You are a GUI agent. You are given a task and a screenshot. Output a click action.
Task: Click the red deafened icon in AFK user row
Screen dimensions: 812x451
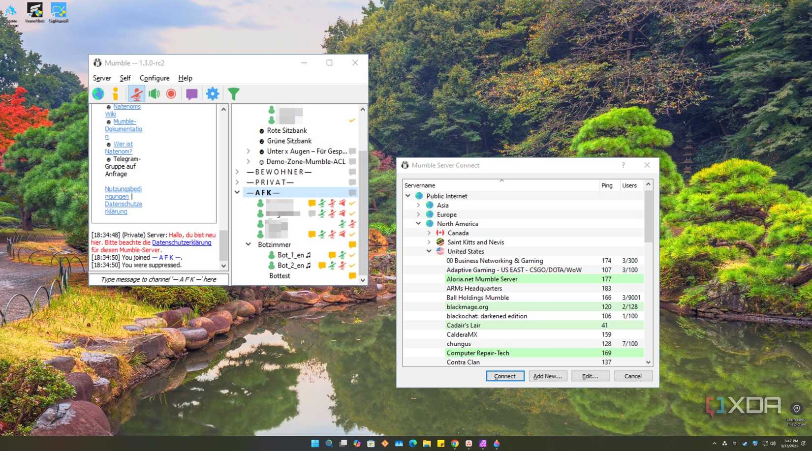point(342,204)
